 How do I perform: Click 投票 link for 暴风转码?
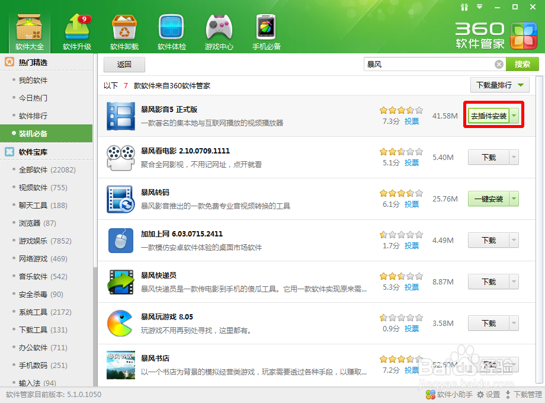(412, 204)
